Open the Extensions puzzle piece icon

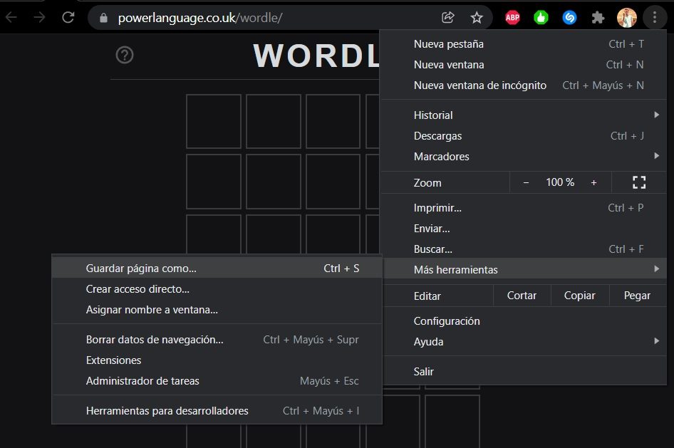click(x=598, y=18)
